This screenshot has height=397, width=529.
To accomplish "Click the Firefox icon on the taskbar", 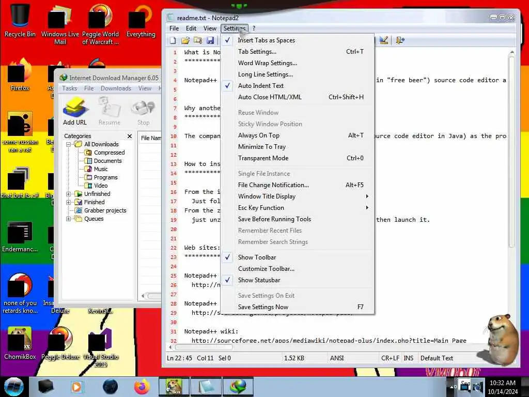I will [x=142, y=387].
